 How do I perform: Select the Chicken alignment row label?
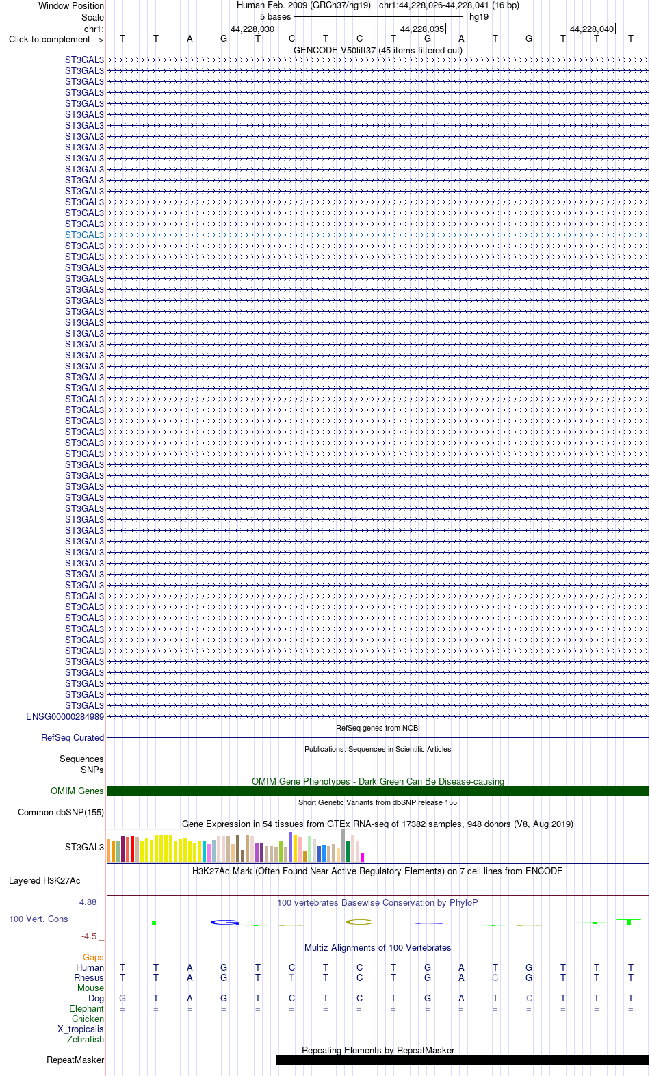[88, 1019]
